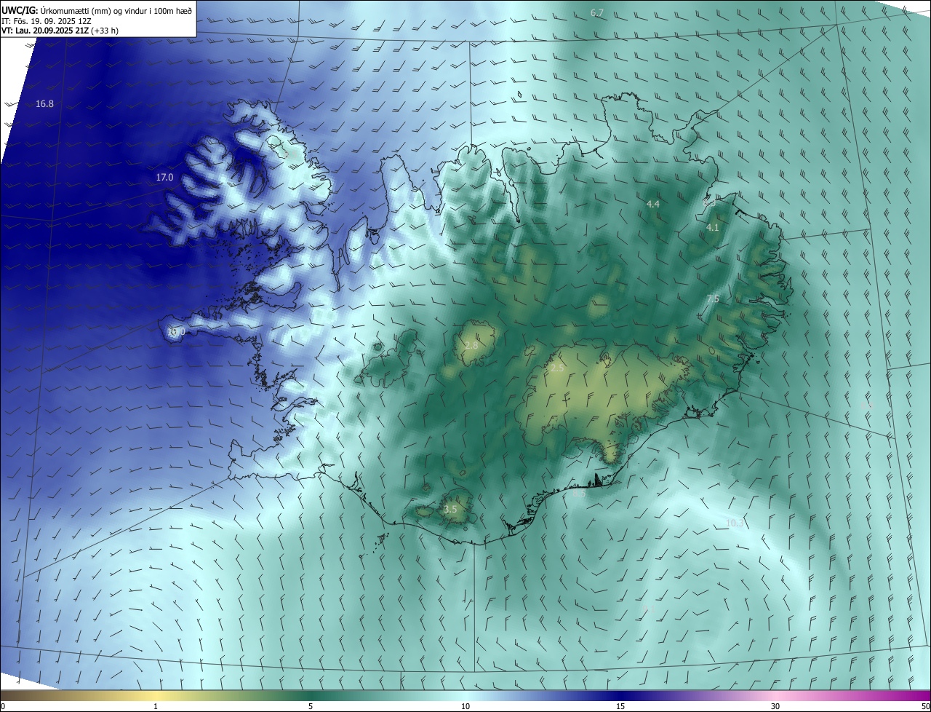Click the 30 tick label on the color scale
The width and height of the screenshot is (931, 712).
(x=775, y=706)
